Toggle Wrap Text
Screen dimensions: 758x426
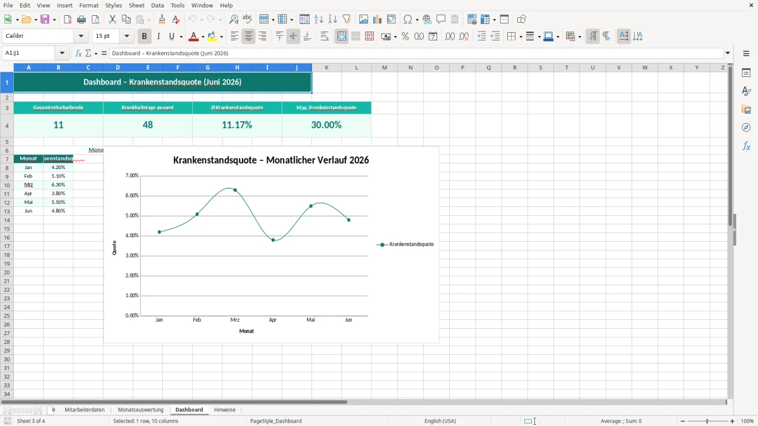325,37
